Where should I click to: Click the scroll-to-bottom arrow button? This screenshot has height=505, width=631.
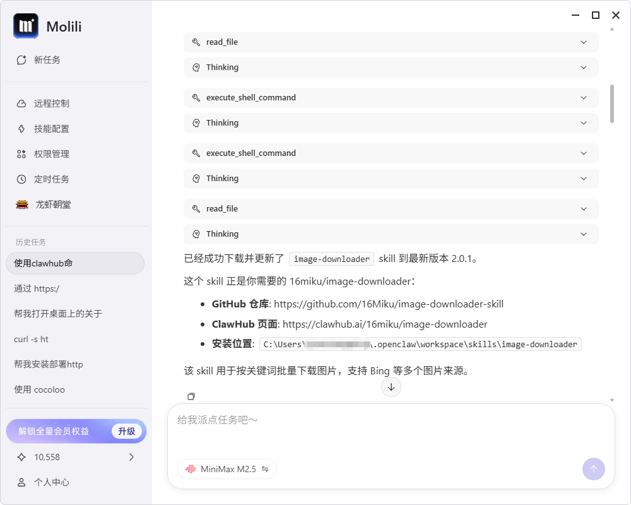pos(391,387)
